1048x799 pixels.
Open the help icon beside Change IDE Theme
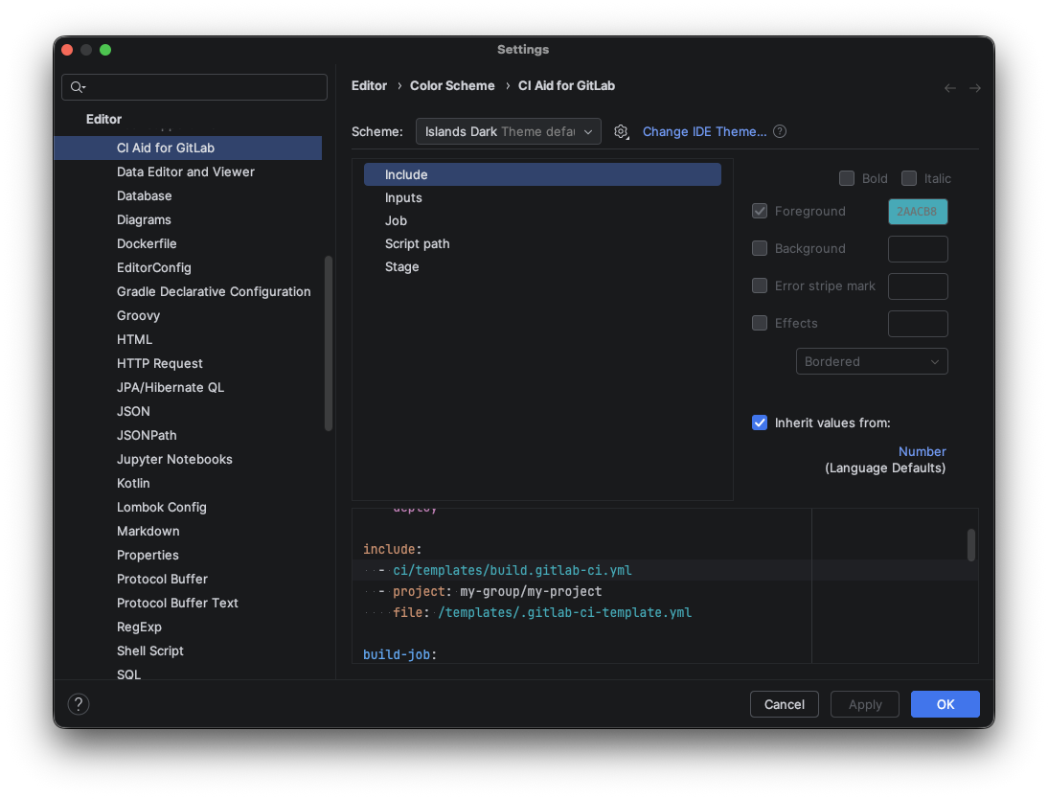tap(779, 131)
